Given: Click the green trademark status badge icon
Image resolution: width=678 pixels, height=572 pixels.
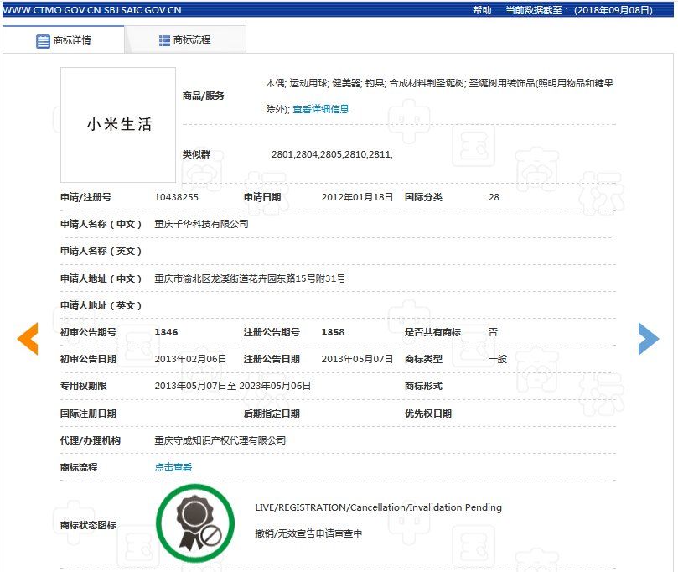Looking at the screenshot, I should point(194,524).
